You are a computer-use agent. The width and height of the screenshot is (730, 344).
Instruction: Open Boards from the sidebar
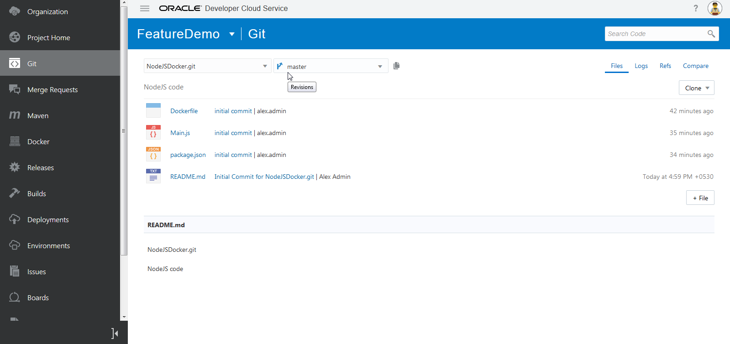(38, 297)
